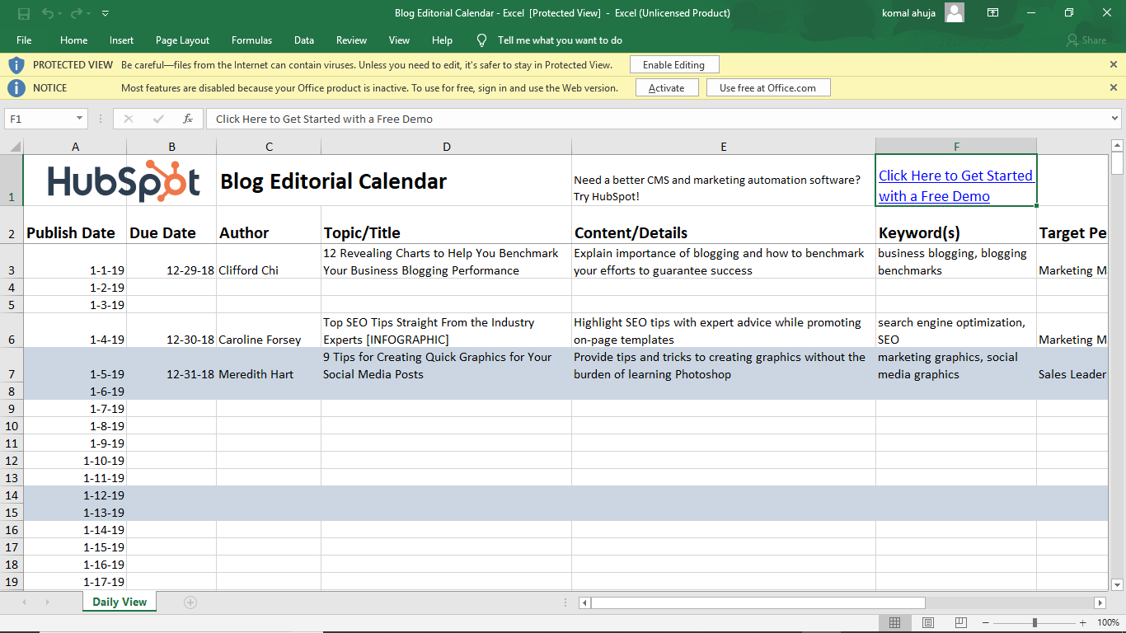Click the Topic/Title header cell

click(x=447, y=224)
